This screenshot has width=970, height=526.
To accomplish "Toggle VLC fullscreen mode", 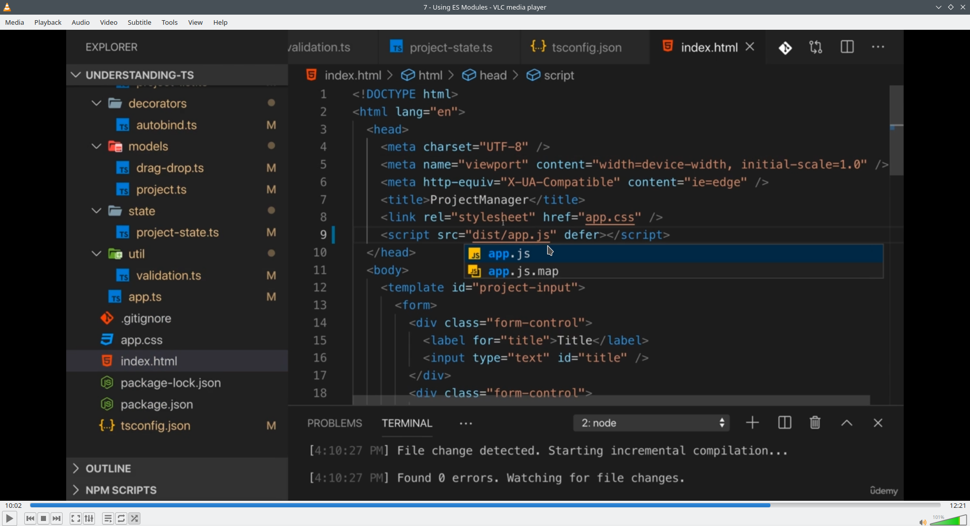I will pos(76,518).
